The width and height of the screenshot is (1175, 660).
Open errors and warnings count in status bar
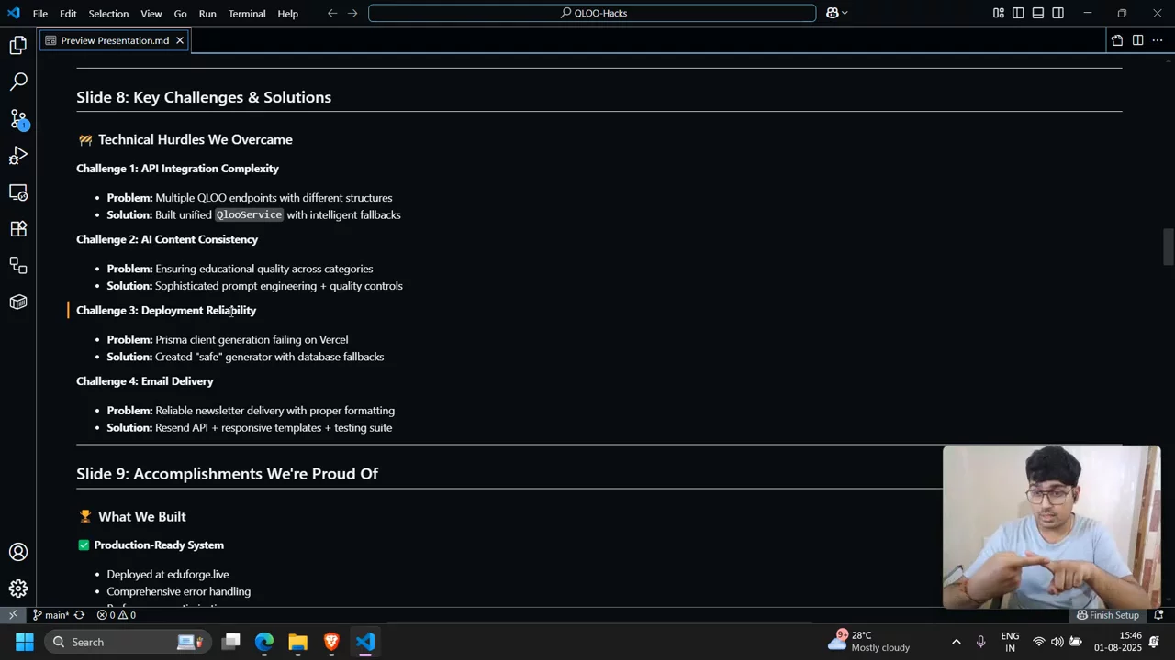pyautogui.click(x=117, y=615)
